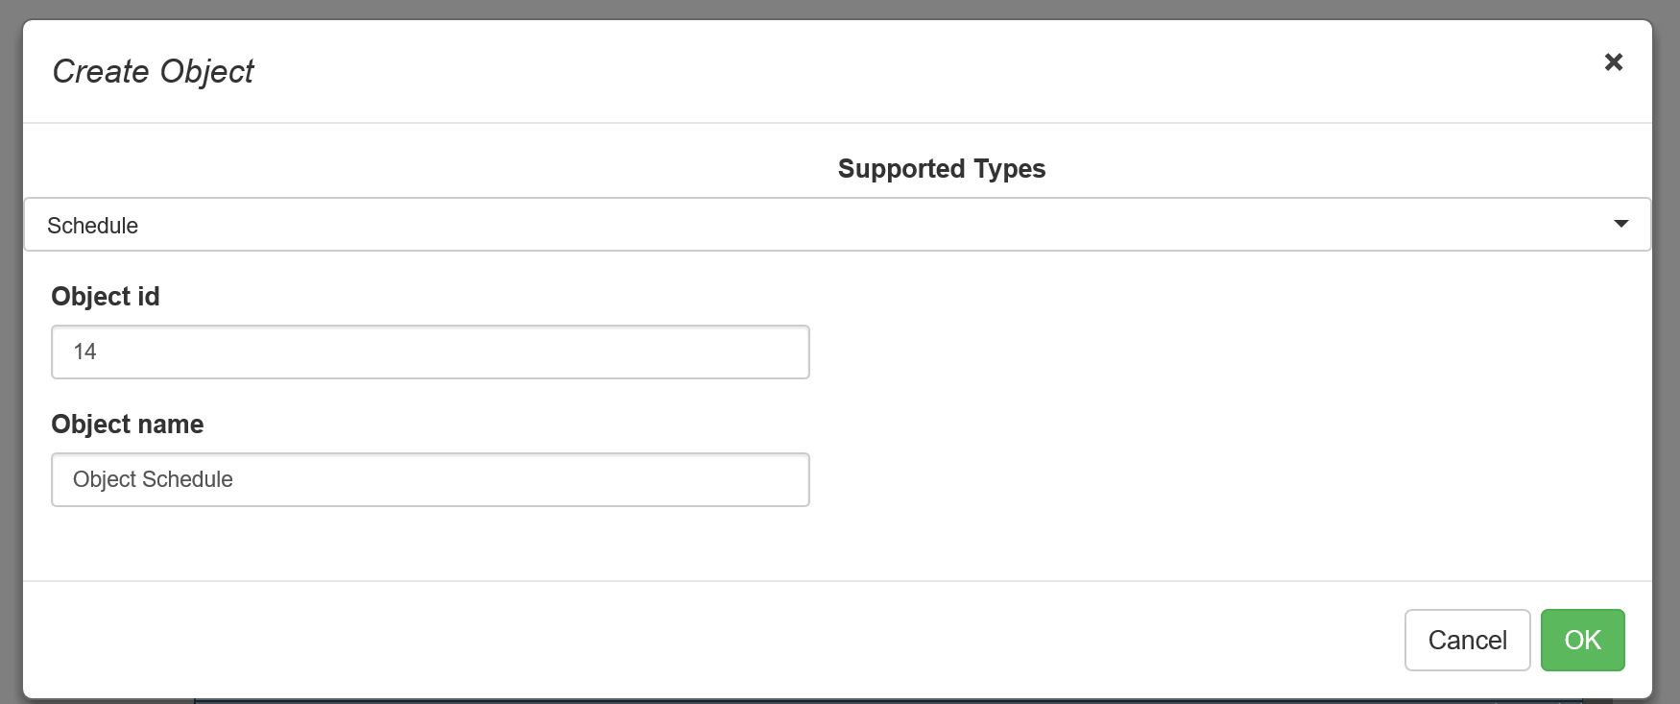
Task: Click the empty footer area left of Cancel
Action: click(x=672, y=640)
